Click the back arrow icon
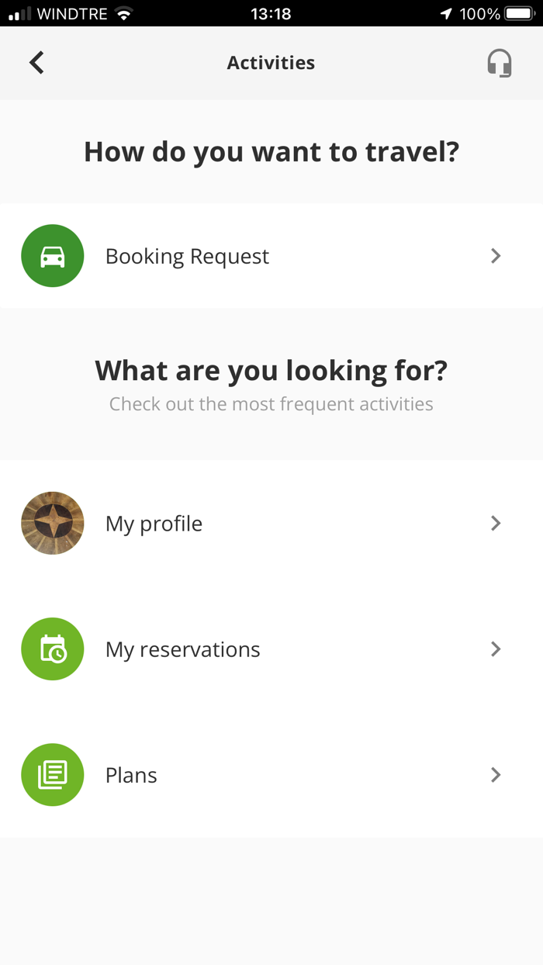543x965 pixels. 36,63
